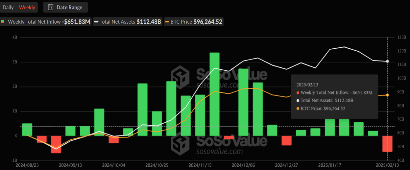
Task: Click the orange endpoint marker on BTC Price line
Action: pos(387,95)
